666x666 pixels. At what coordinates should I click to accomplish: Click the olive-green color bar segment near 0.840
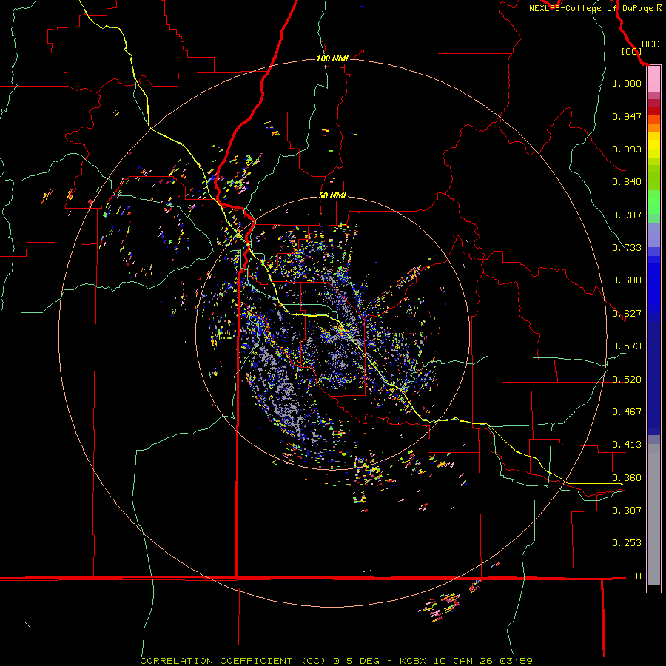pos(653,178)
